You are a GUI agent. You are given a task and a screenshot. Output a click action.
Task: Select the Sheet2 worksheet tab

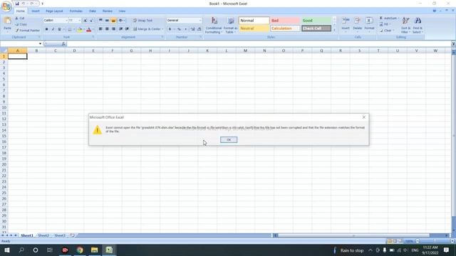click(43, 235)
